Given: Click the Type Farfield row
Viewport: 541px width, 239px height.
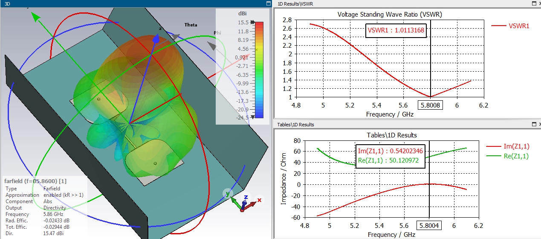Looking at the screenshot, I should [x=33, y=189].
